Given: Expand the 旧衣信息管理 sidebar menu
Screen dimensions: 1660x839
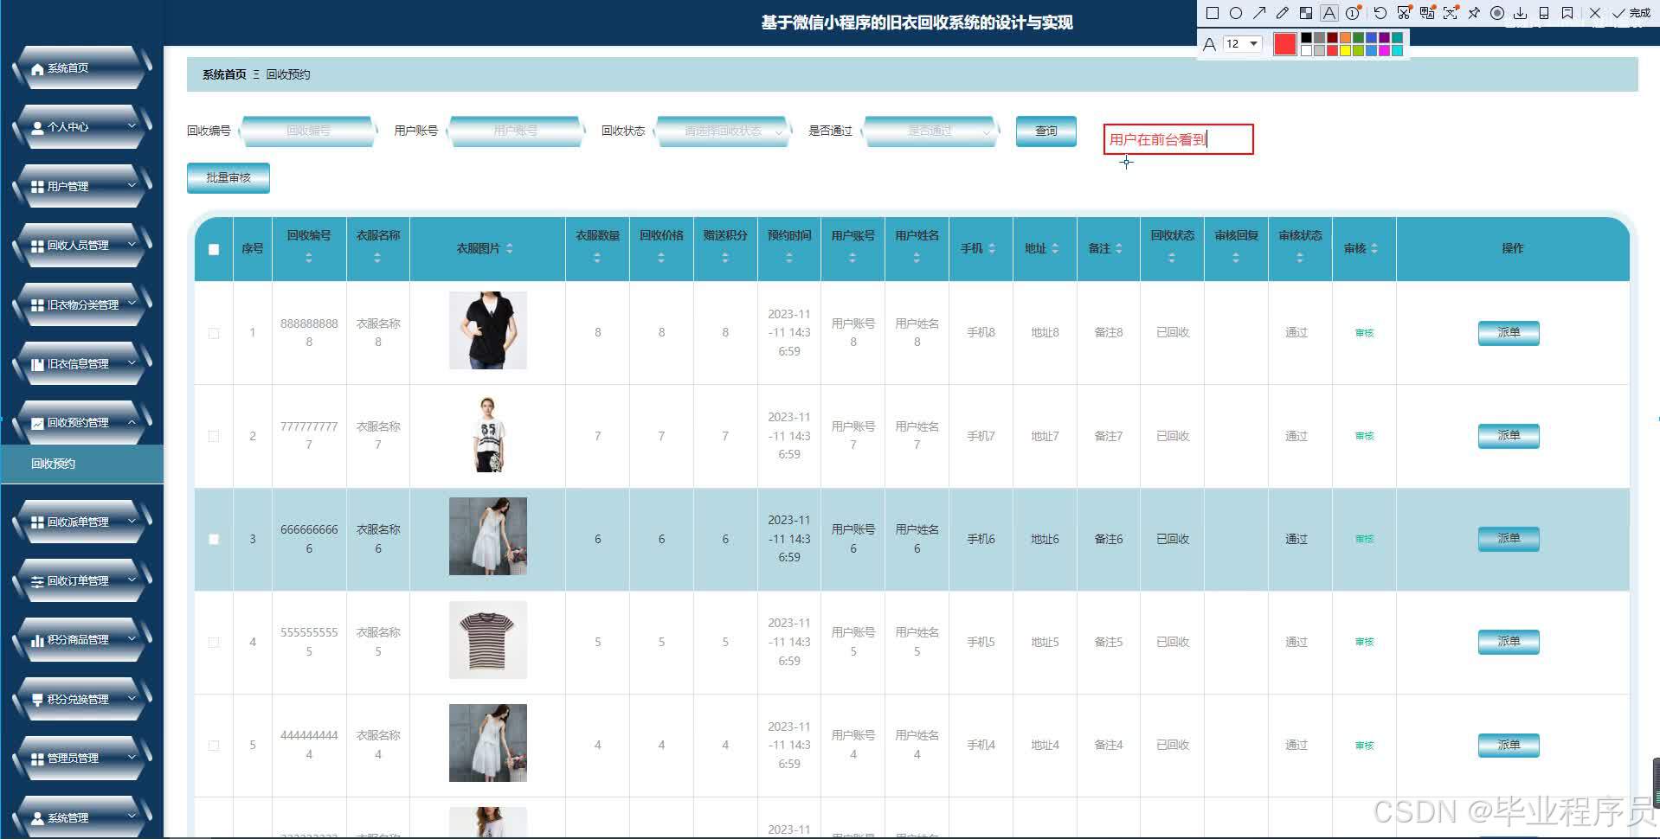Looking at the screenshot, I should point(83,363).
